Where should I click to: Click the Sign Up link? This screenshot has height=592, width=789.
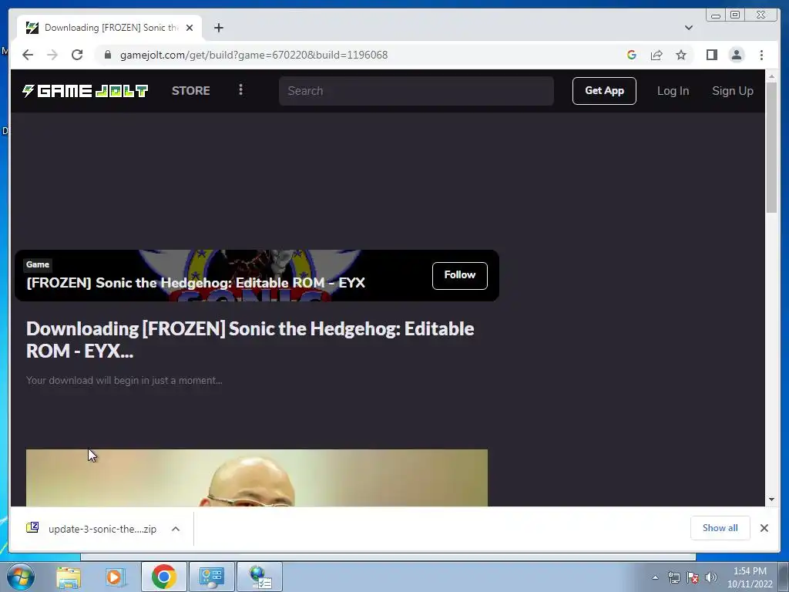point(732,91)
